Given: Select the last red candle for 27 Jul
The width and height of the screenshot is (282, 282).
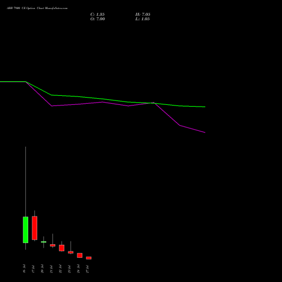Looking at the screenshot, I should point(89,258).
